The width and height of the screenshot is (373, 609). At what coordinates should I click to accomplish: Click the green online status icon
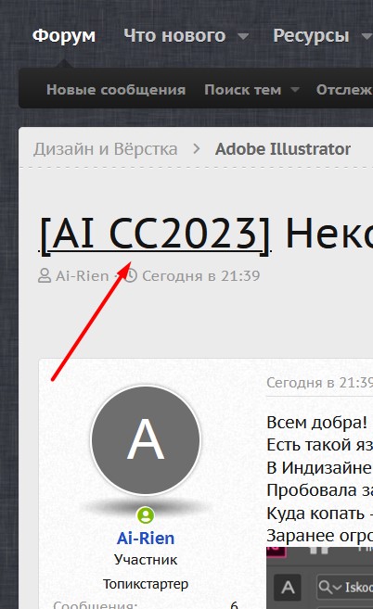146,515
